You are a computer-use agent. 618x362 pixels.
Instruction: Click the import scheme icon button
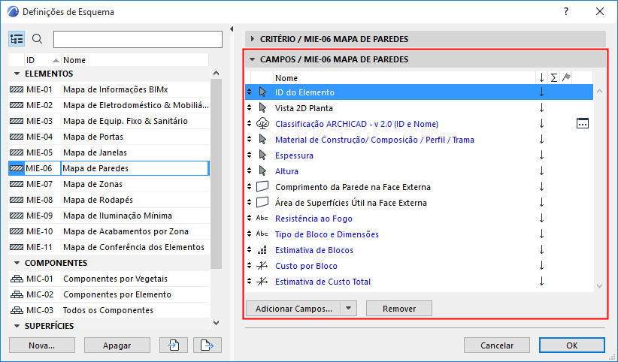tap(174, 345)
